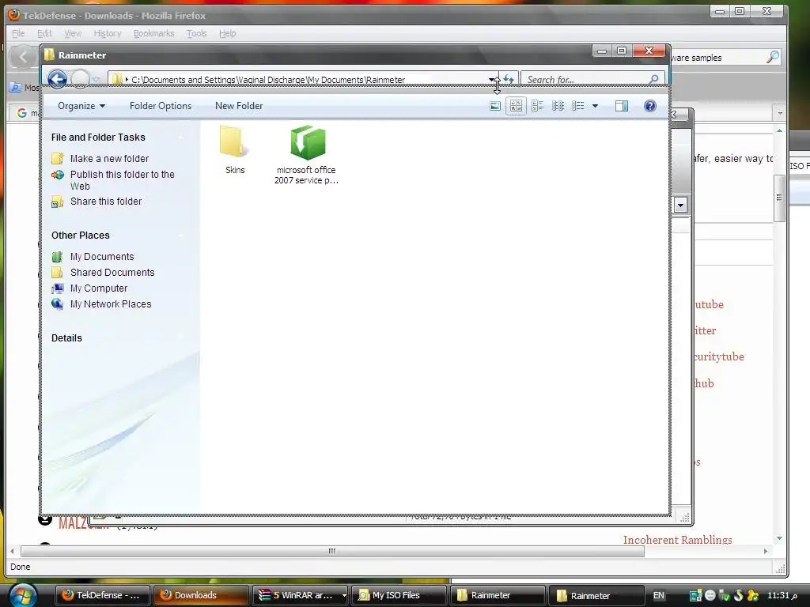
Task: Click the folder icon in address bar
Action: tap(117, 80)
